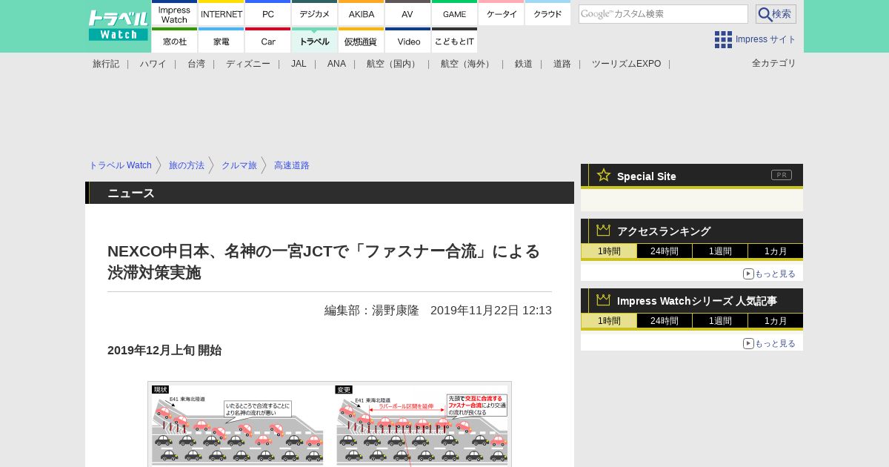Image resolution: width=889 pixels, height=467 pixels.
Task: Select 1週間 tab in 人気記事
Action: (x=720, y=321)
